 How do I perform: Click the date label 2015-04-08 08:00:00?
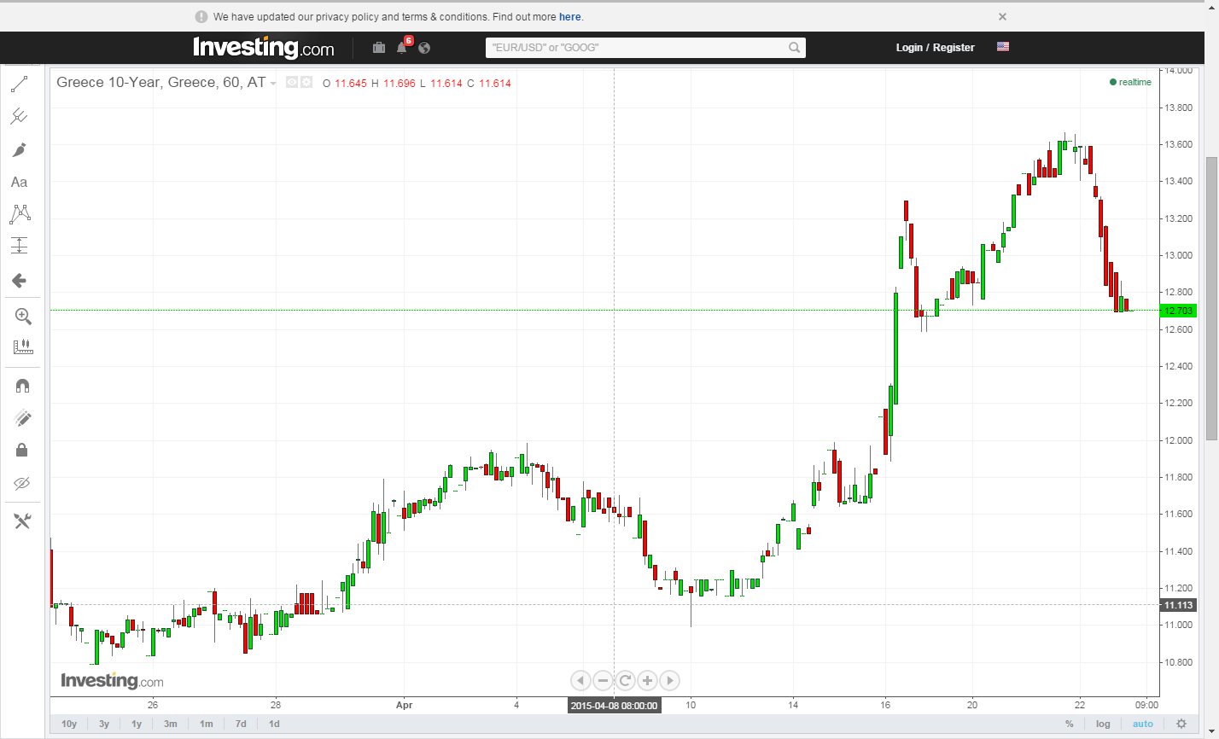click(615, 706)
